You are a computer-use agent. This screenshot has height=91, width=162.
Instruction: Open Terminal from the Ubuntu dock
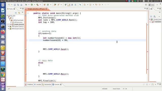point(3,27)
